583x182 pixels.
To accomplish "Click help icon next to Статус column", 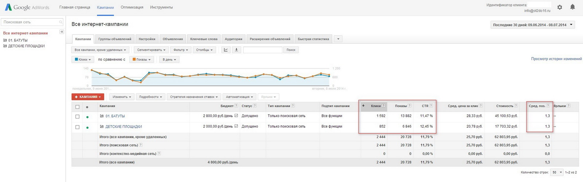I will [255, 106].
